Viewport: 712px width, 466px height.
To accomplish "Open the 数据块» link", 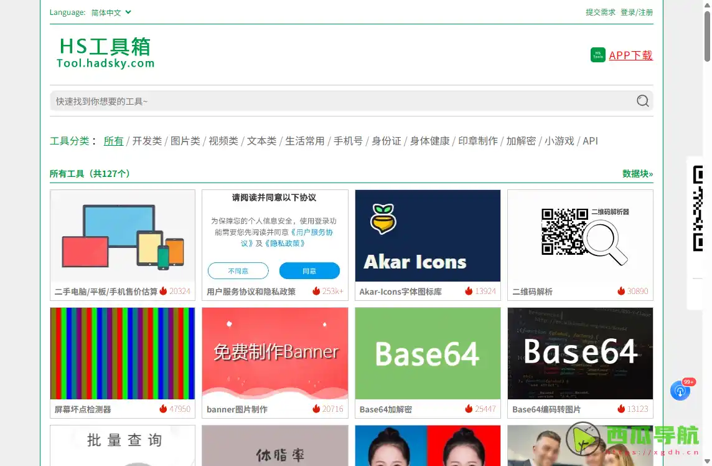I will click(x=637, y=174).
